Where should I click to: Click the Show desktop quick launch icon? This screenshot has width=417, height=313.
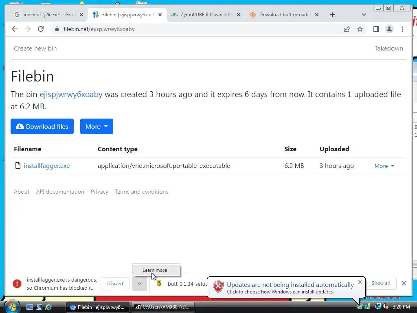tap(29, 307)
